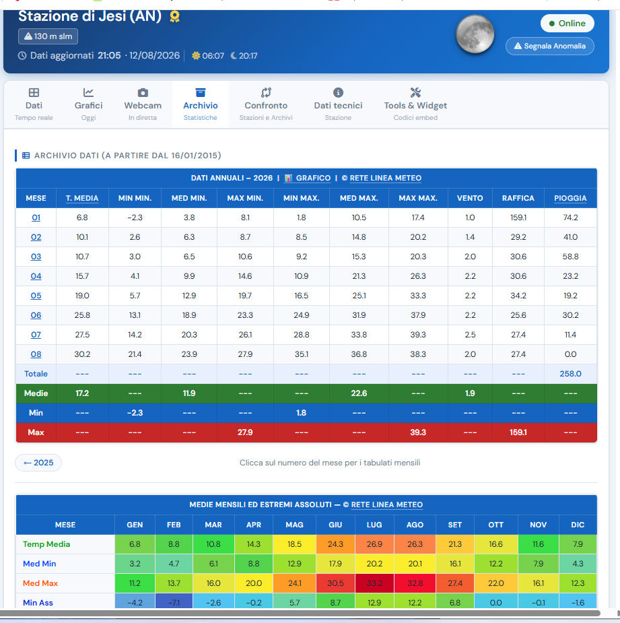
Task: Open month 01 monthly data link
Action: coord(36,218)
